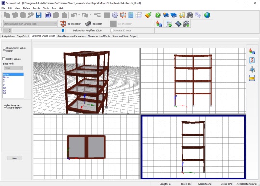This screenshot has width=260, height=186.
Task: Click the film strip icon in second toolbar row
Action: [178, 24]
